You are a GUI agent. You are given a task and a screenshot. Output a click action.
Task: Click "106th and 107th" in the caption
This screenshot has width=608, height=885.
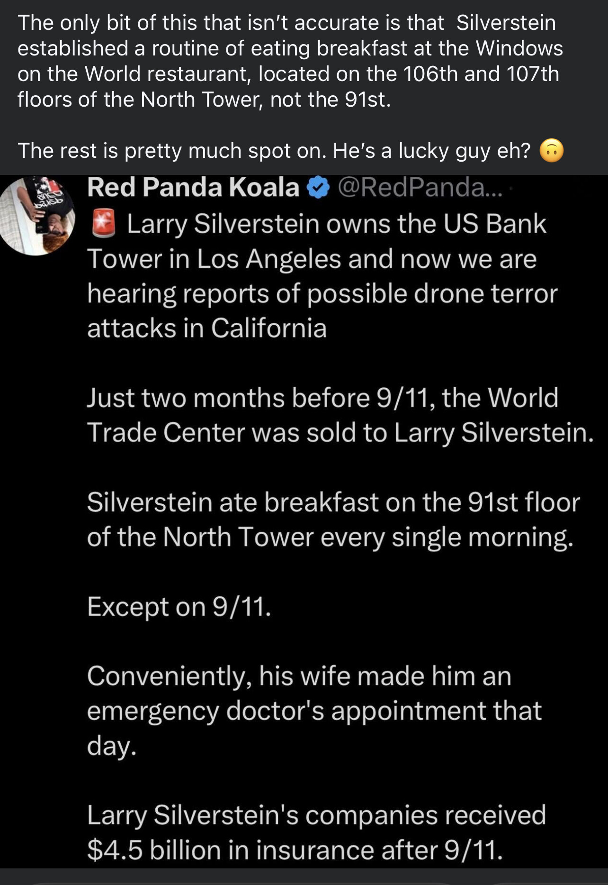[x=481, y=74]
